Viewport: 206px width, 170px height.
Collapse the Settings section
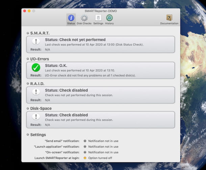point(28,135)
